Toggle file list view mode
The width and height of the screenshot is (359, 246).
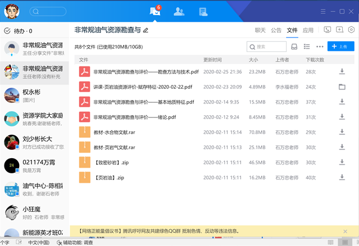[x=307, y=47]
